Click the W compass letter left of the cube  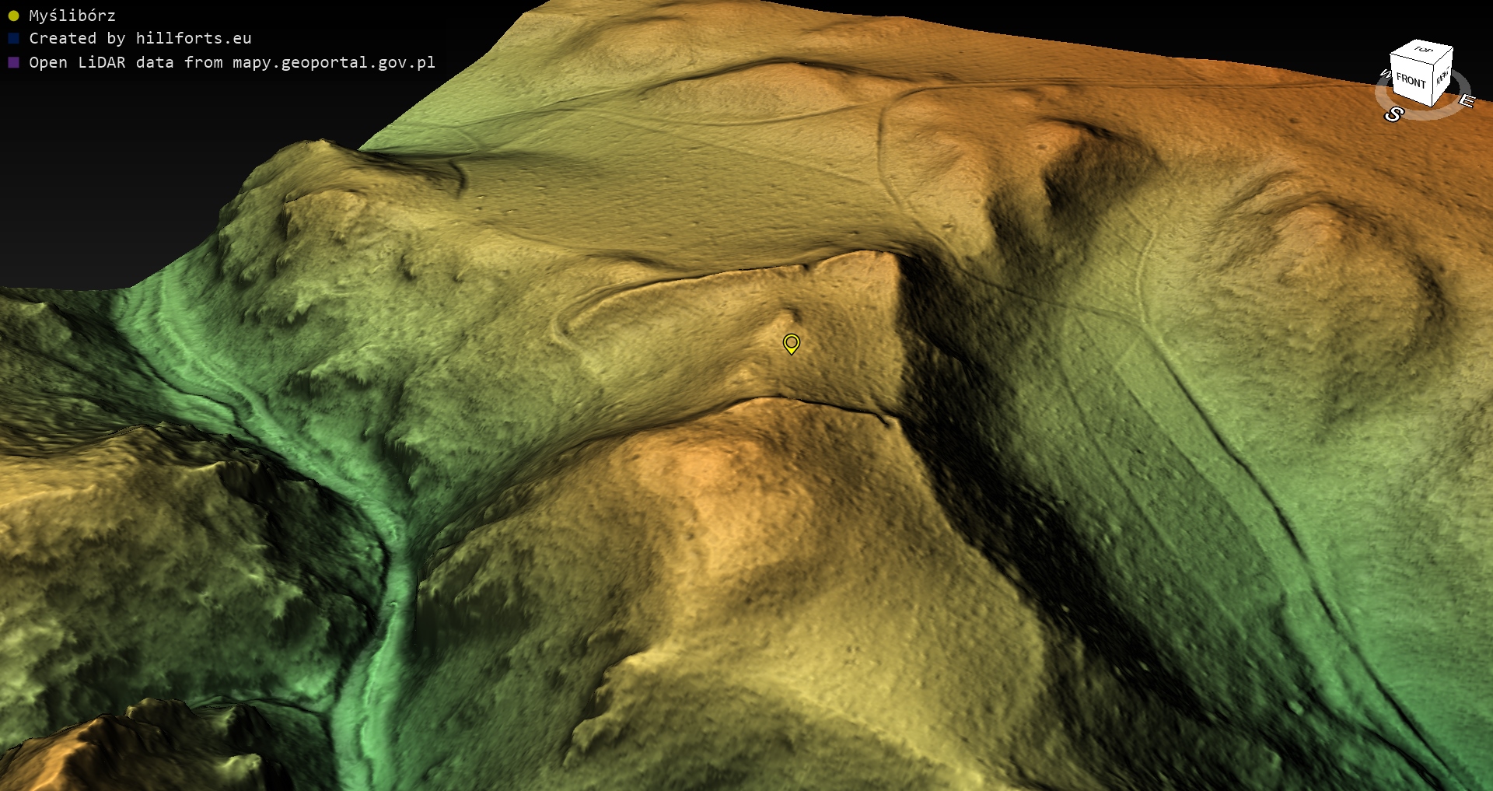(x=1384, y=74)
